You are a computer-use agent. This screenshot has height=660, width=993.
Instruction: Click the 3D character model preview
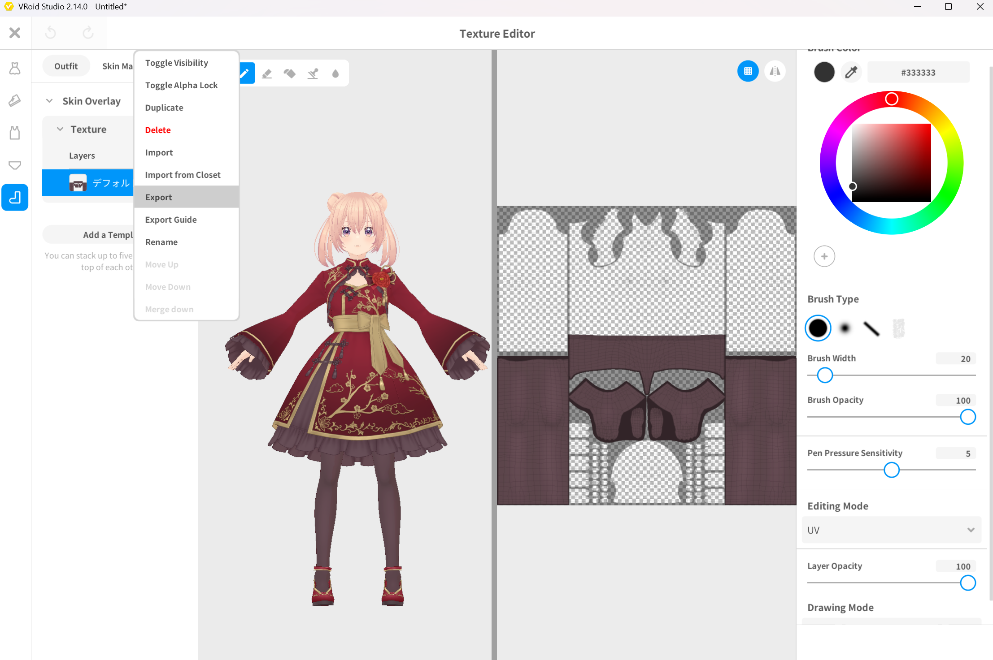(357, 398)
